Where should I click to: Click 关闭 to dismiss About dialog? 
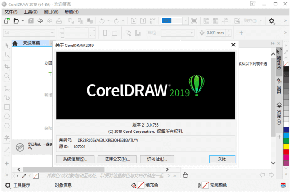point(222,159)
